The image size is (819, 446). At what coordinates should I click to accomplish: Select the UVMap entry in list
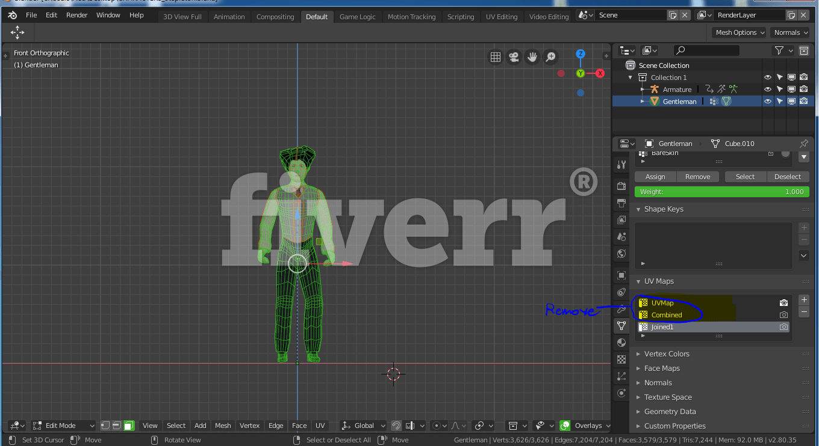point(713,303)
